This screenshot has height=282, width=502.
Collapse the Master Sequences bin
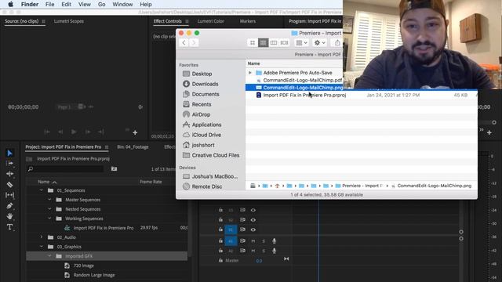click(49, 200)
